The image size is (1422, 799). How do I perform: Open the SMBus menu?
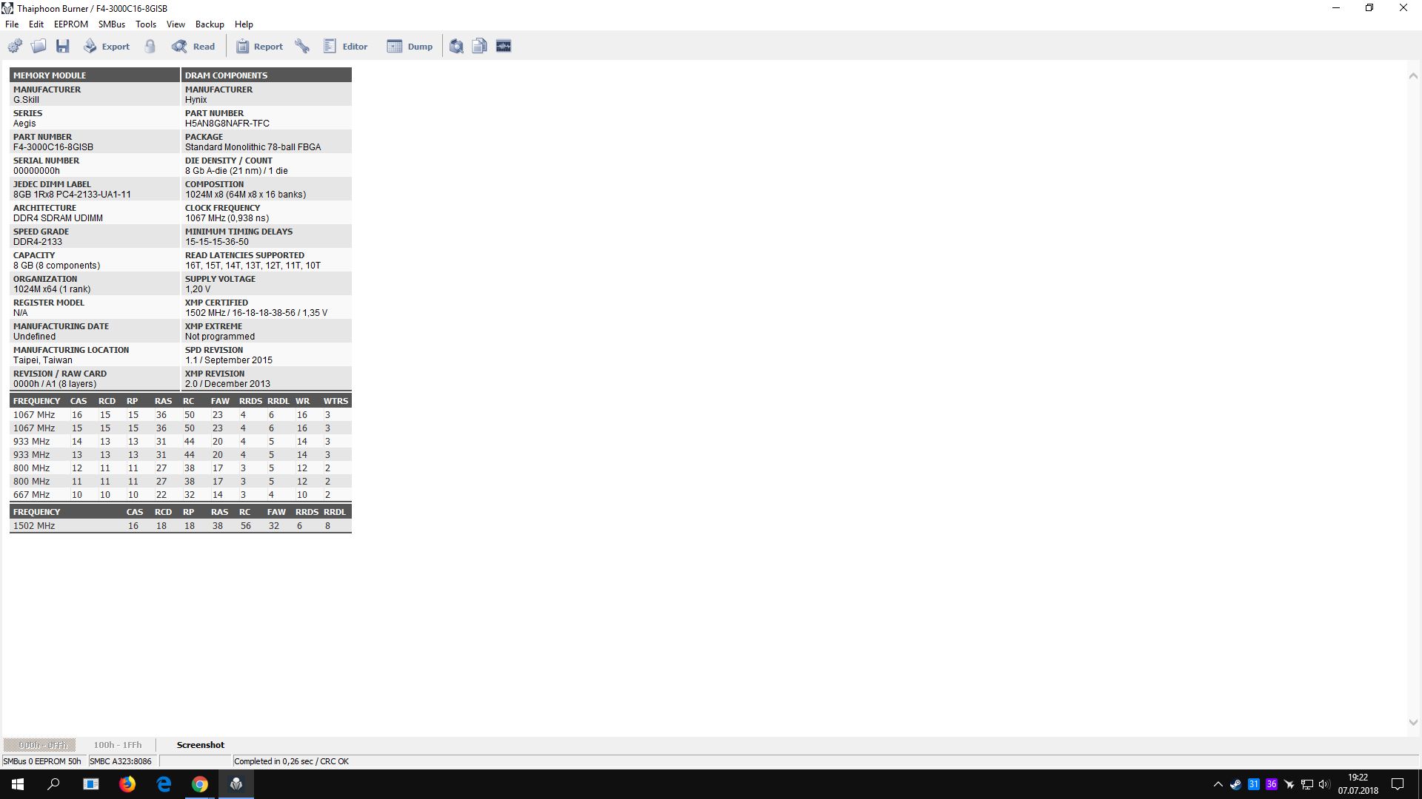coord(111,24)
